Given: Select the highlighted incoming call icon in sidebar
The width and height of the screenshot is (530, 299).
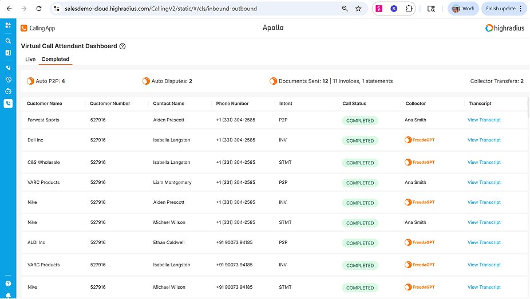Looking at the screenshot, I should [8, 104].
